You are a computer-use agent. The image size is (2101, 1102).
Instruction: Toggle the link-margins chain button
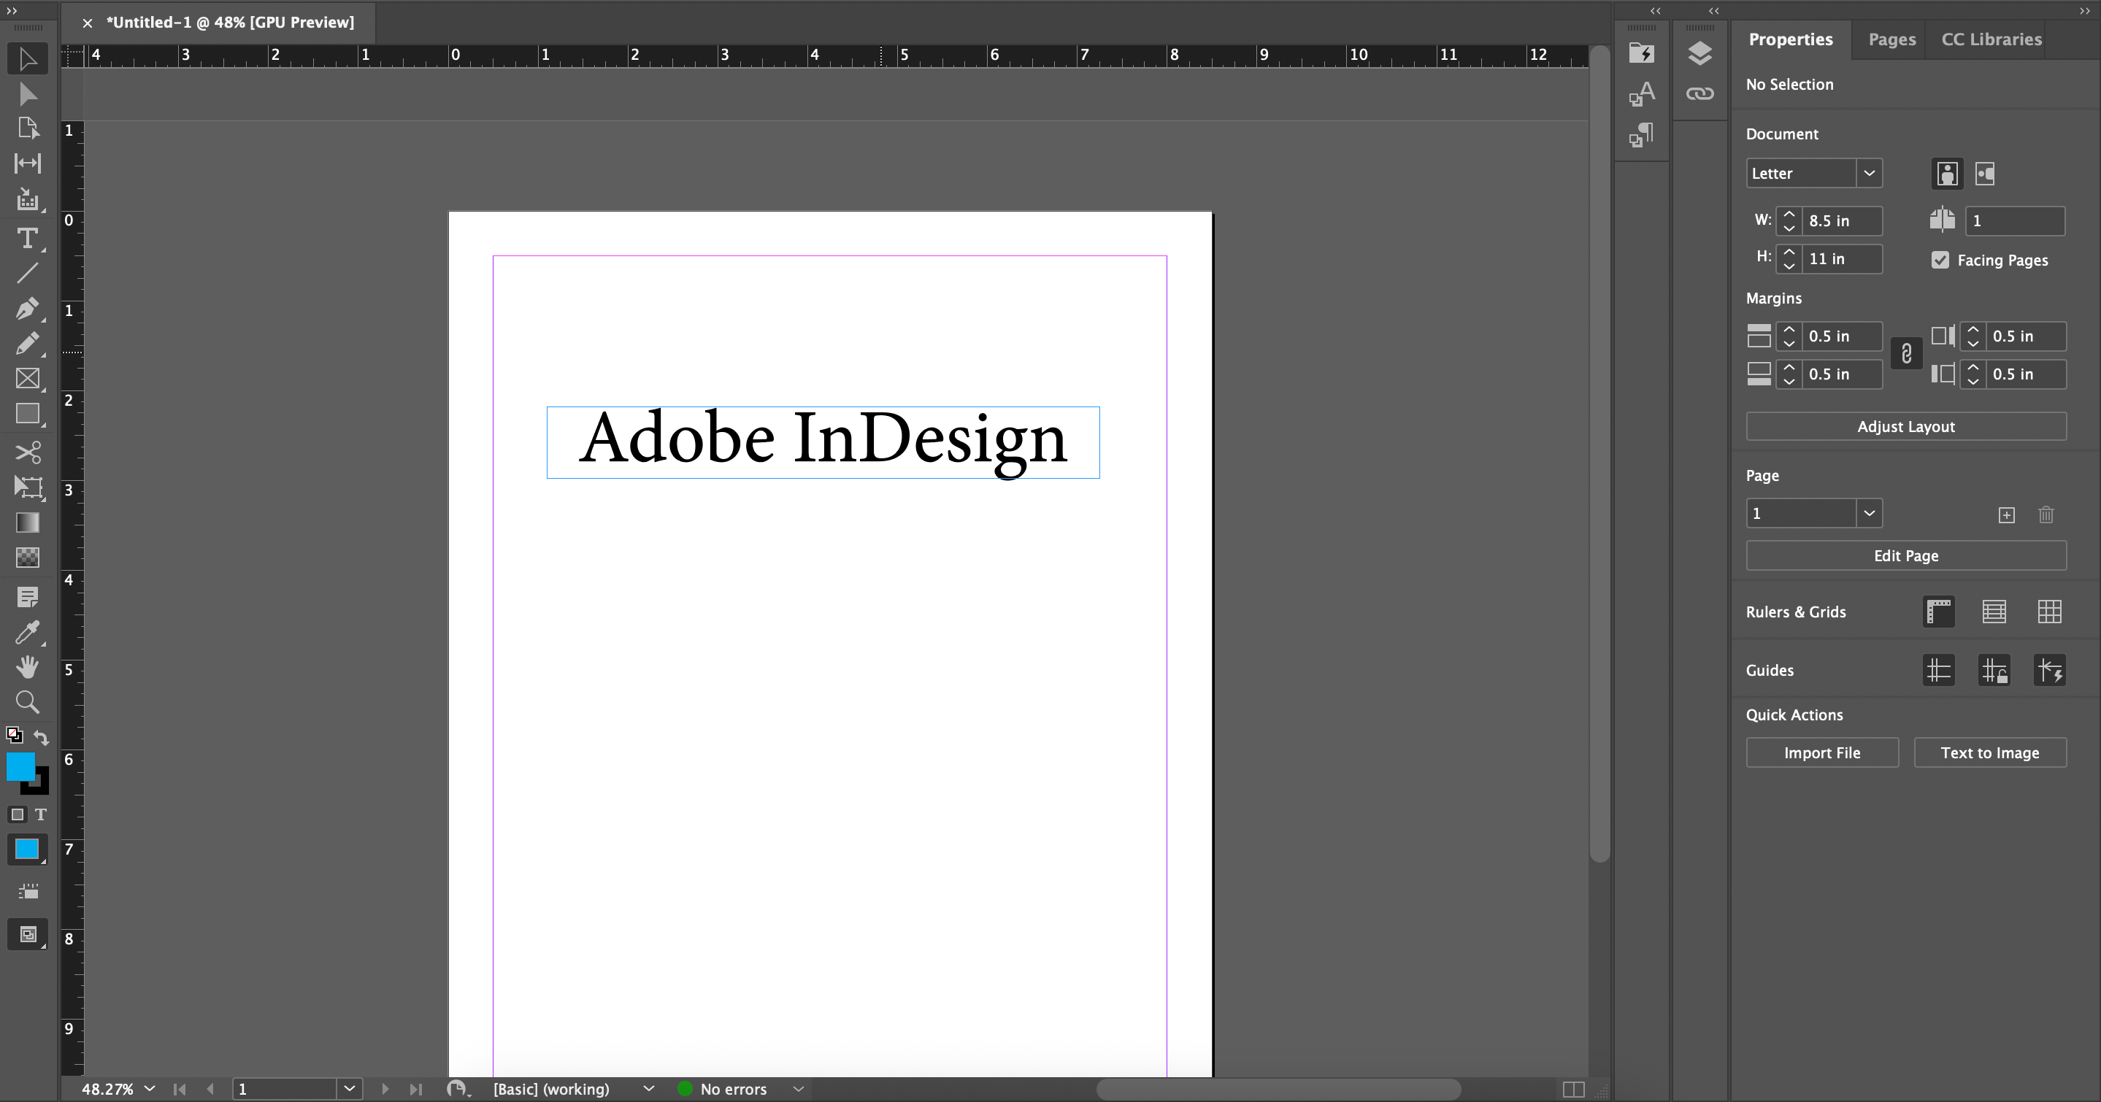[x=1906, y=354]
